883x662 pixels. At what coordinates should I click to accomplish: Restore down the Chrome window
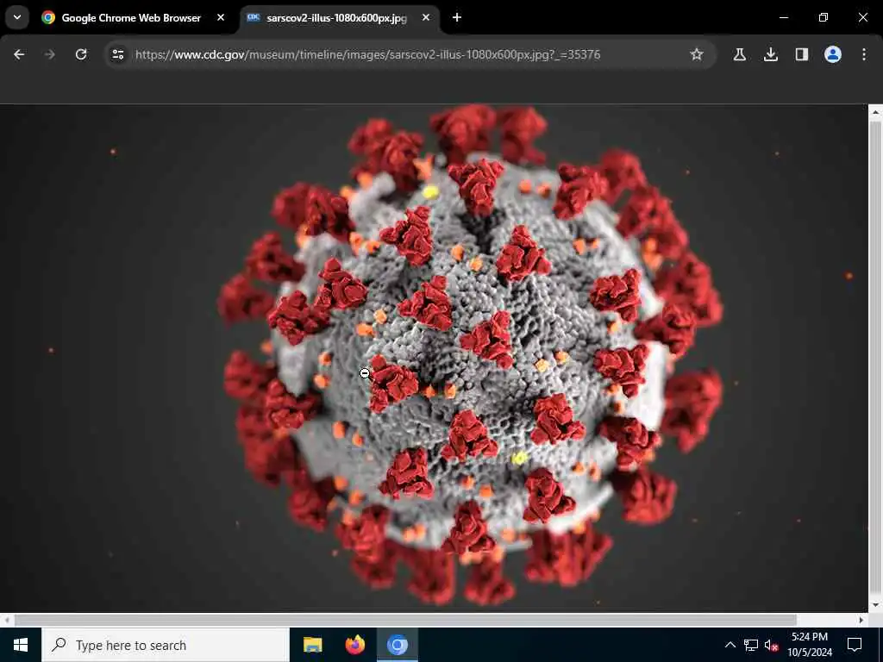824,17
